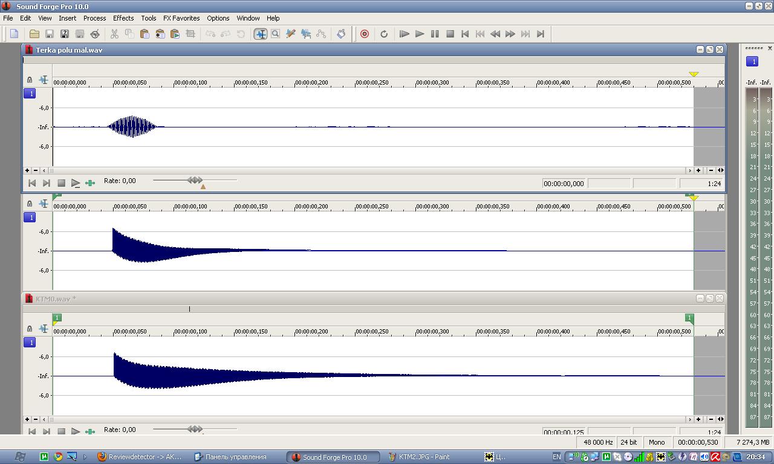Click the Rate scrub slider in Terka window
Screen dimensions: 774x464
pos(195,180)
